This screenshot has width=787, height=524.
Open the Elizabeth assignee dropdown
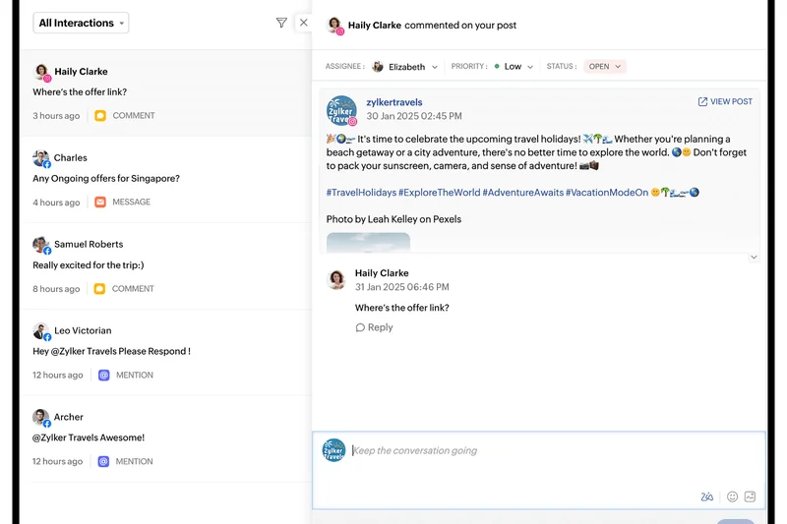[x=405, y=67]
